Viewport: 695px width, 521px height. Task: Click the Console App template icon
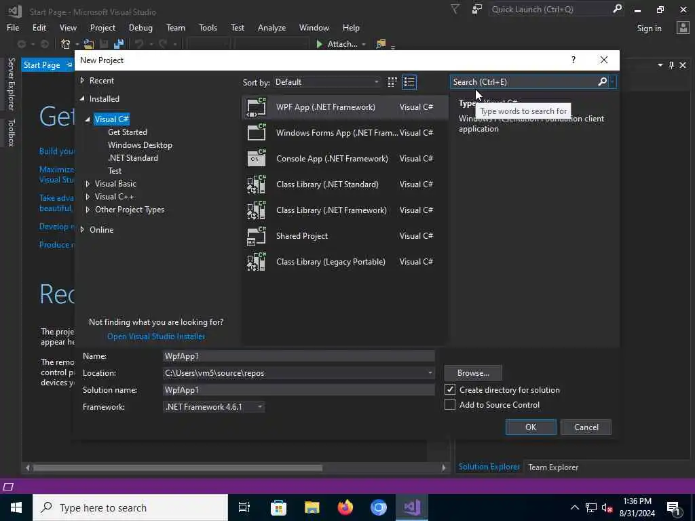[256, 158]
